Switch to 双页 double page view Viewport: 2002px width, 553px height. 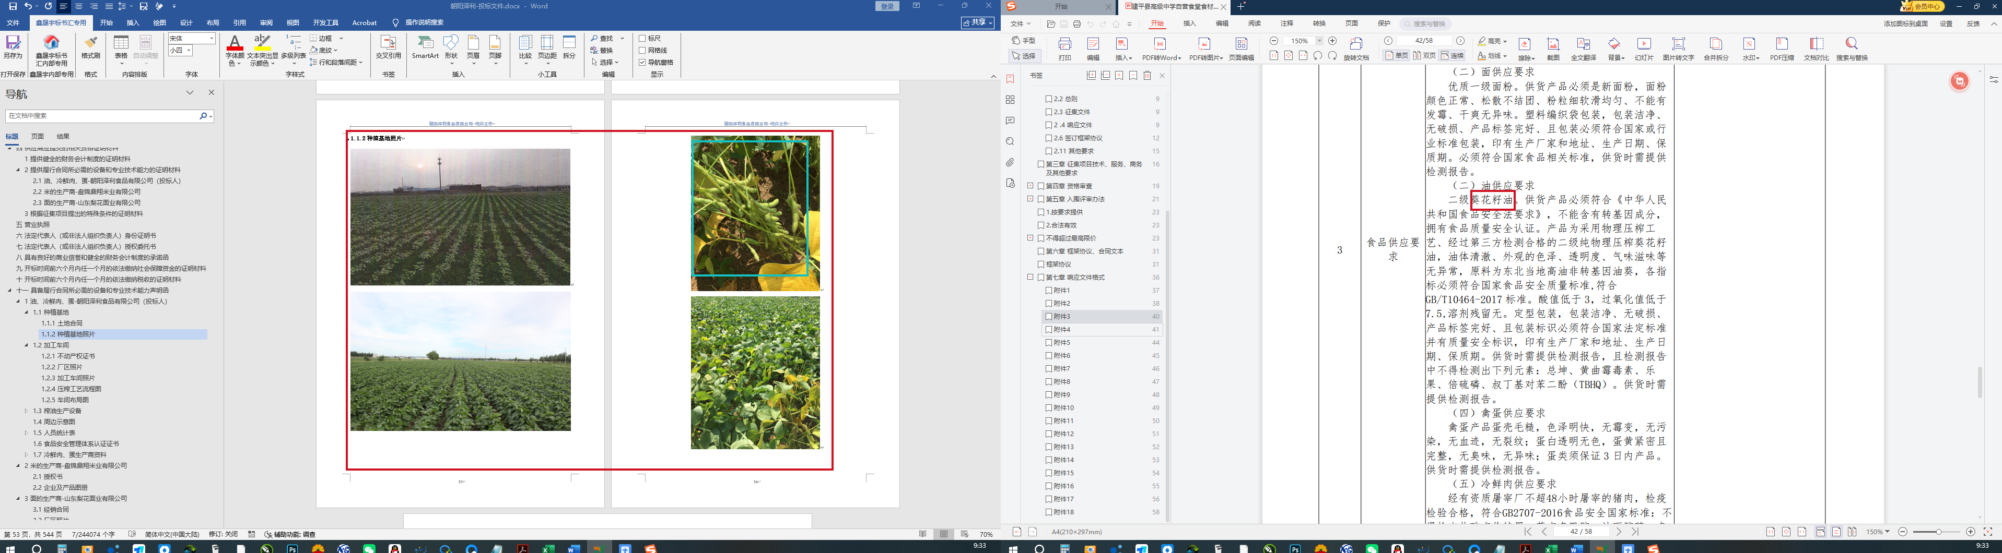(x=1424, y=56)
